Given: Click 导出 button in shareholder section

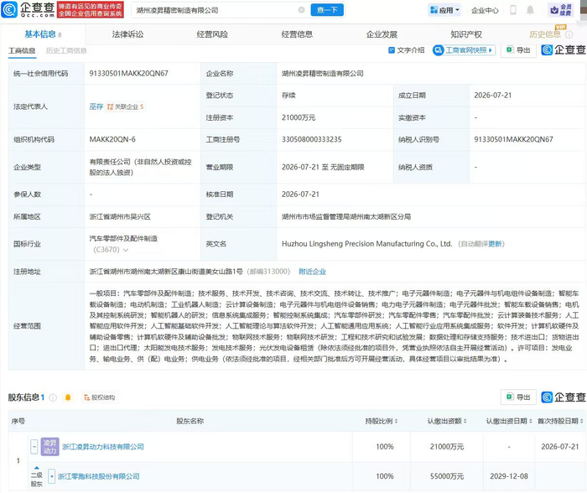Looking at the screenshot, I should [x=518, y=397].
